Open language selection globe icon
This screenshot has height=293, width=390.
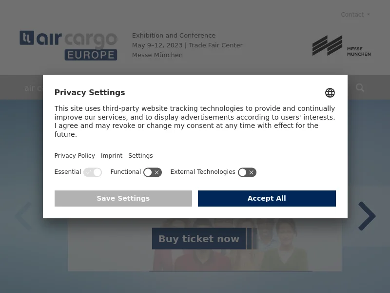(330, 93)
